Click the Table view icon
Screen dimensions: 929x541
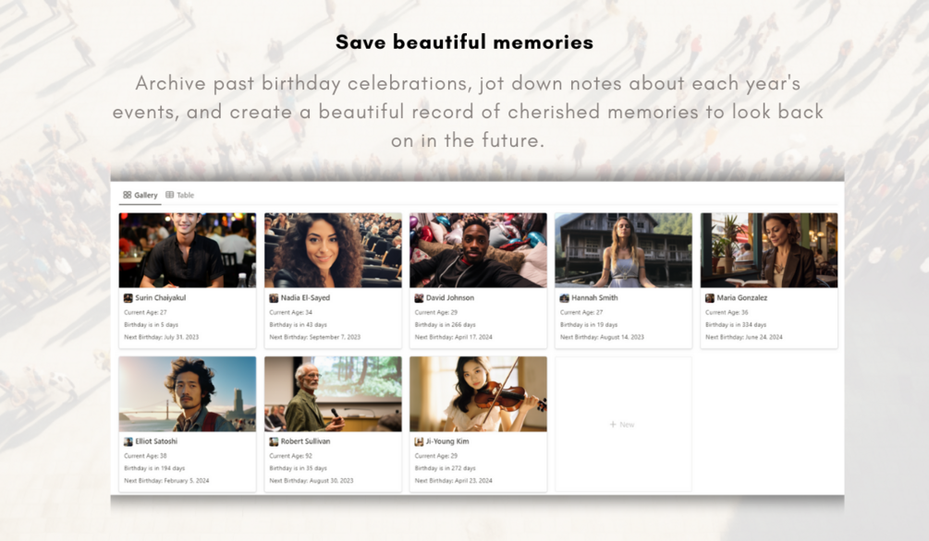click(169, 195)
